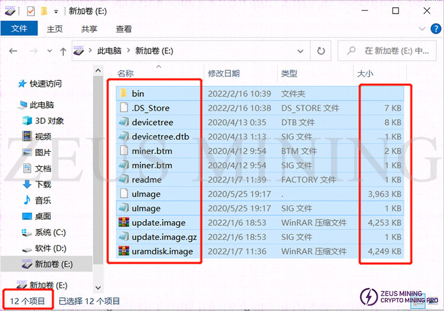Open the 文件 ribbon tab

[x=19, y=28]
